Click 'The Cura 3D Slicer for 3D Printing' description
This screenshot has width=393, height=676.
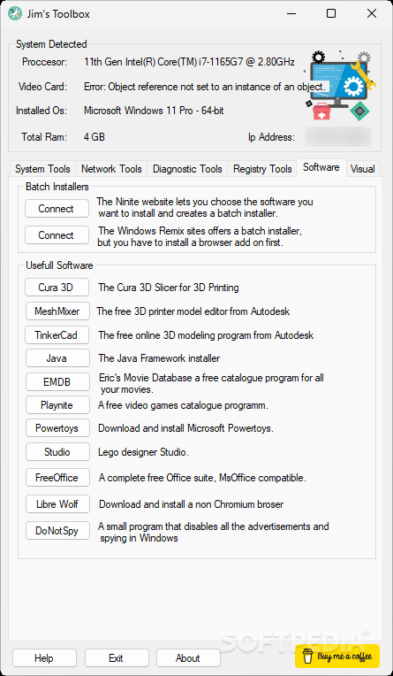pos(169,288)
